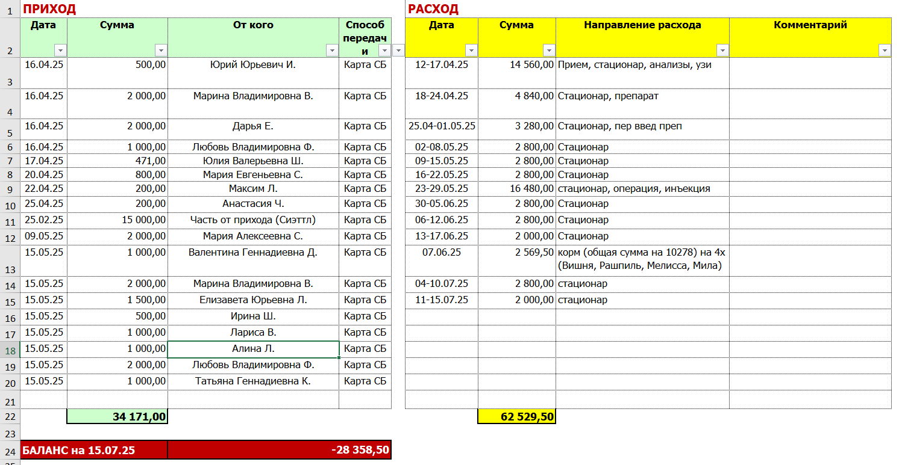899x465 pixels.
Task: Click the expense amount 4 840,00
Action: coord(517,103)
